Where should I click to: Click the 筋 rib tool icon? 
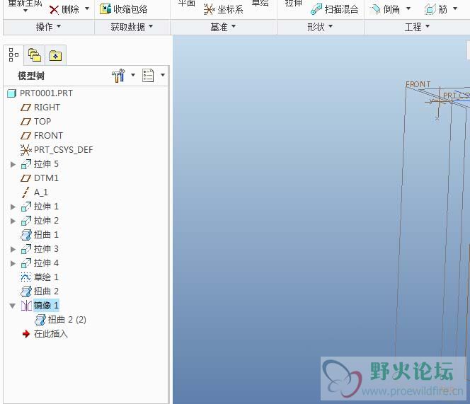coord(430,10)
